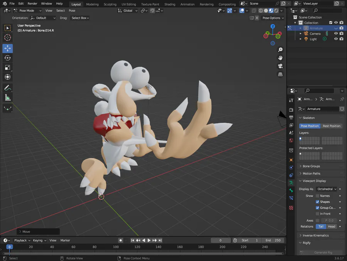Open the Render menu
This screenshot has height=261, width=347.
(32, 3)
